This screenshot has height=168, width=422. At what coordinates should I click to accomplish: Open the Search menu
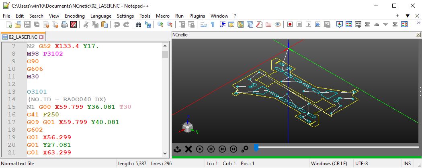pyautogui.click(x=36, y=16)
